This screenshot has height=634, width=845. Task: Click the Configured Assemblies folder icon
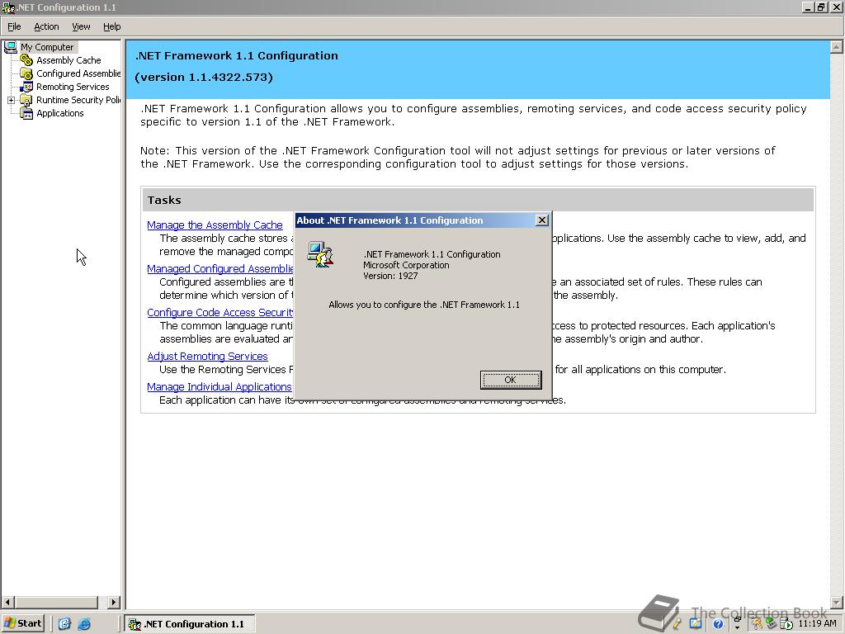pos(26,73)
